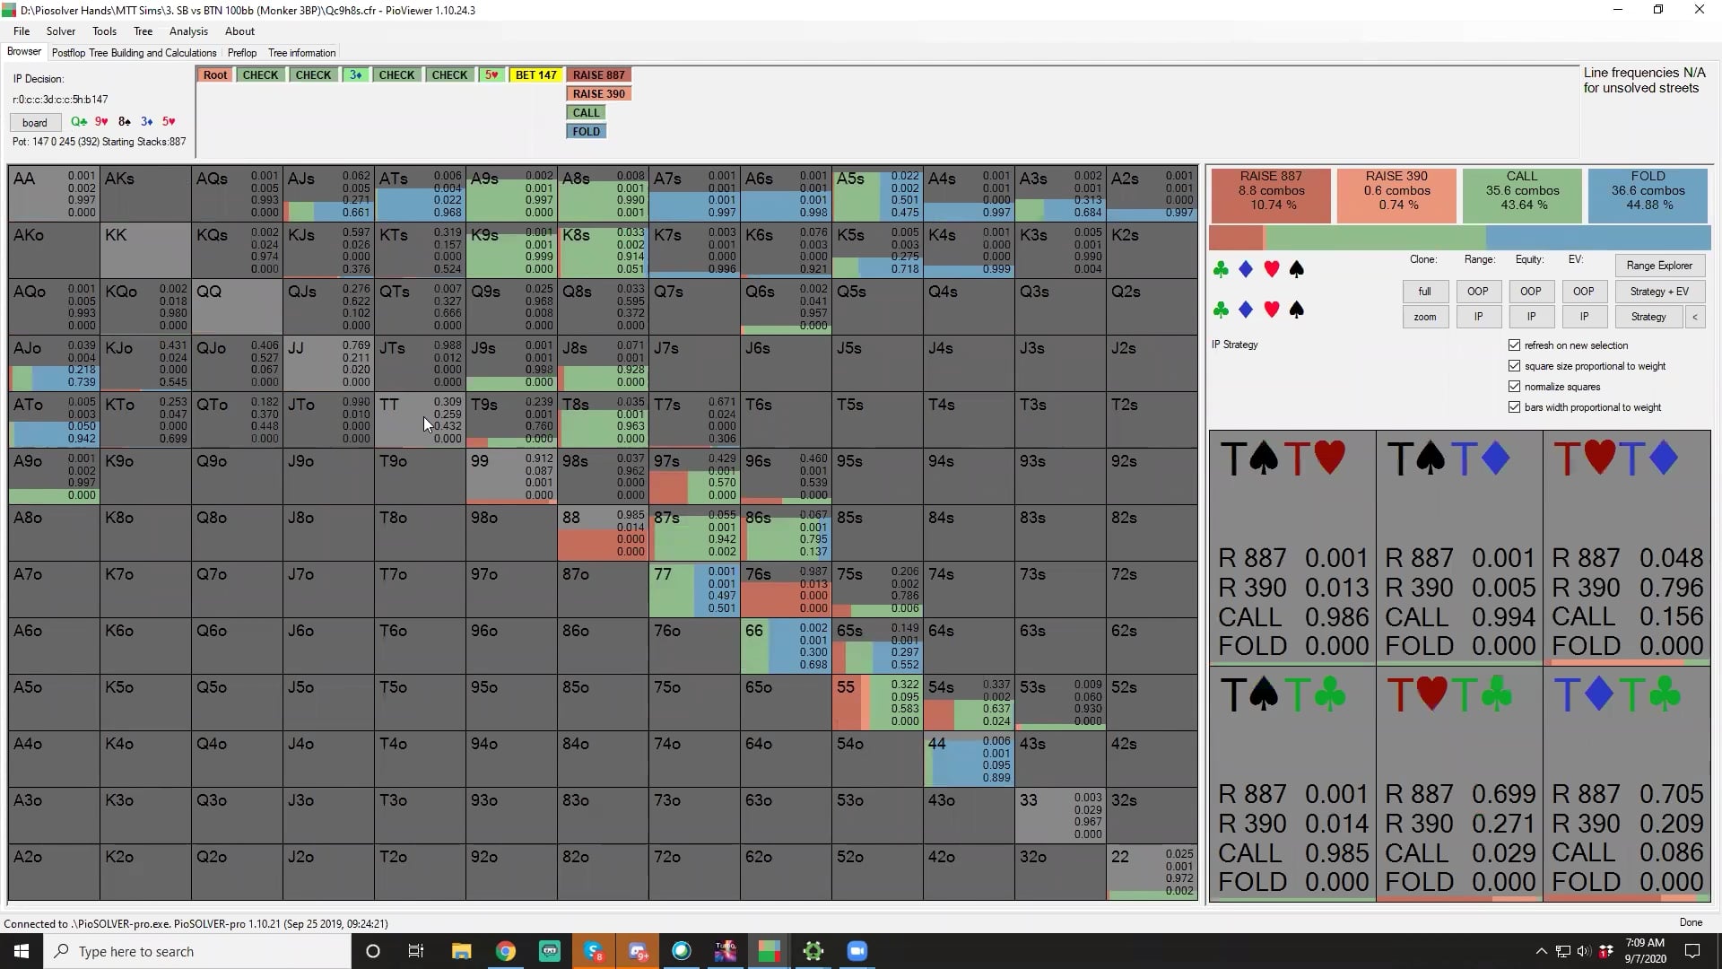This screenshot has width=1722, height=969.
Task: Select the RAISE 887 summary color block
Action: point(1270,195)
